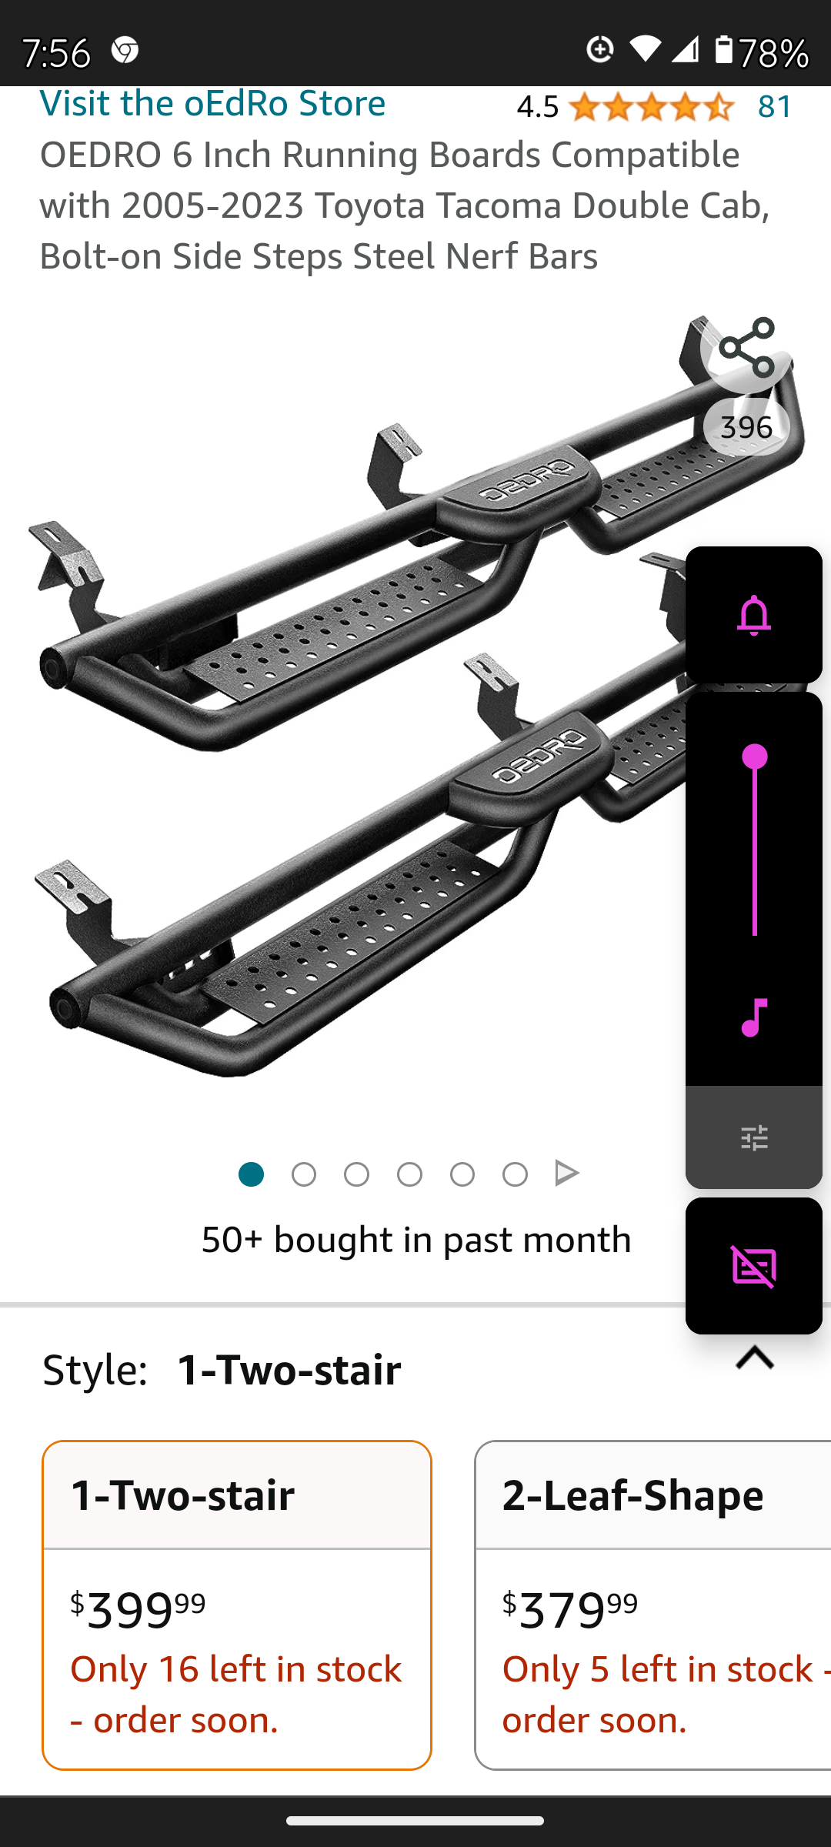Tap the 4.5 star rating stars
This screenshot has height=1847, width=831.
(651, 107)
